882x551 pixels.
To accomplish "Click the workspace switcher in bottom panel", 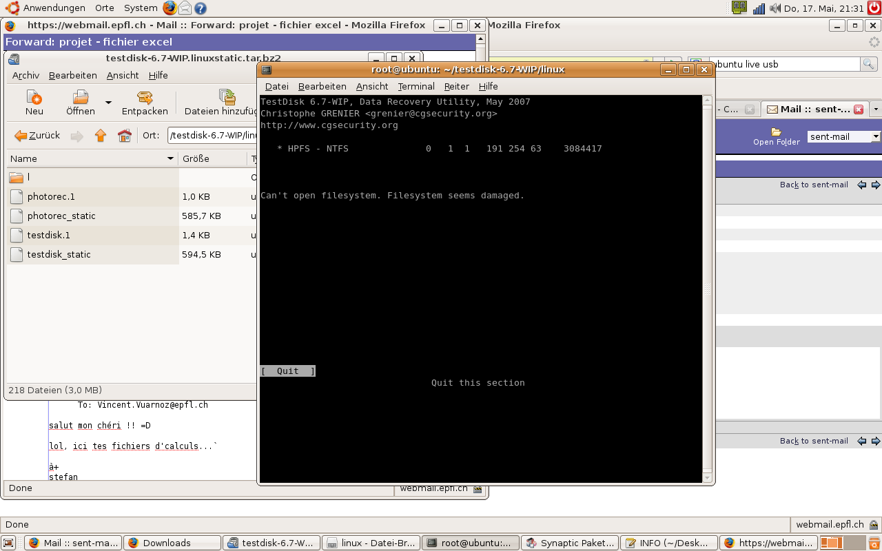I will (841, 543).
